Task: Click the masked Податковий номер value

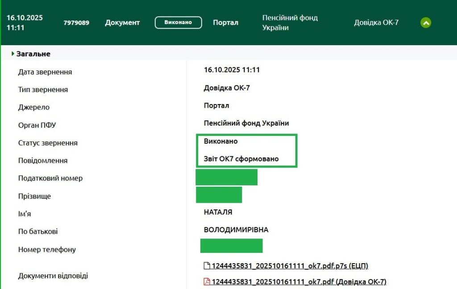Action: [x=226, y=177]
